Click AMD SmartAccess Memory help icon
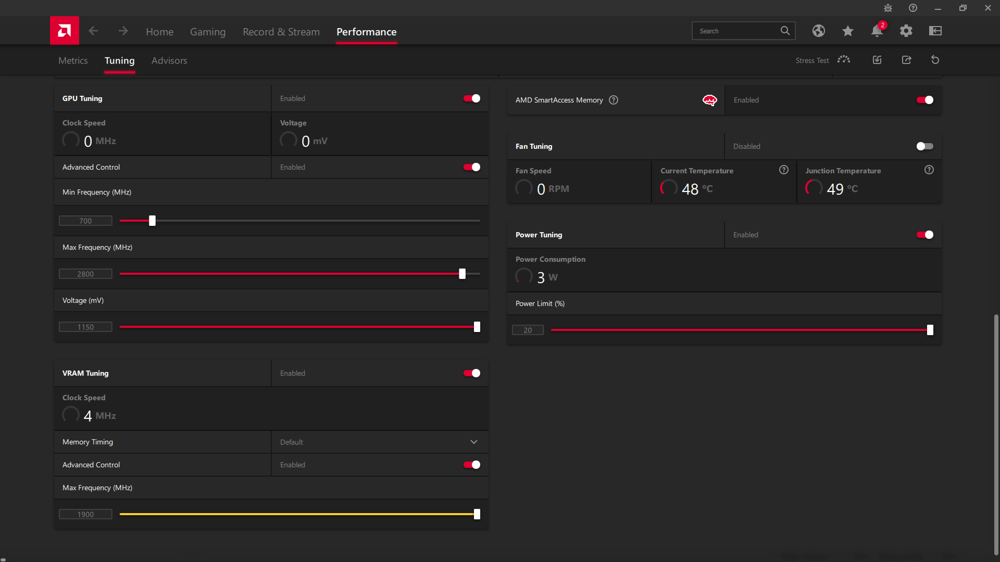 point(614,100)
